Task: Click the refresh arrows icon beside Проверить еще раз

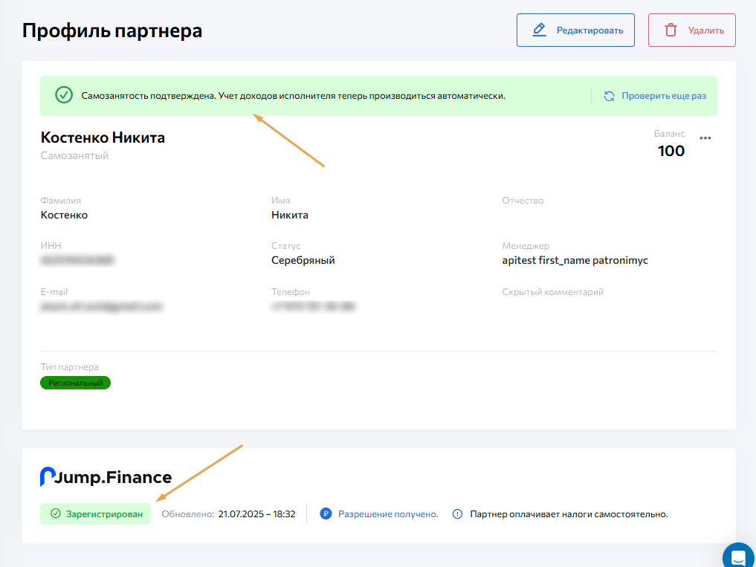Action: [x=609, y=96]
